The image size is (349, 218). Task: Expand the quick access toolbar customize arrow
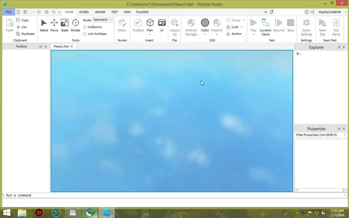click(59, 12)
